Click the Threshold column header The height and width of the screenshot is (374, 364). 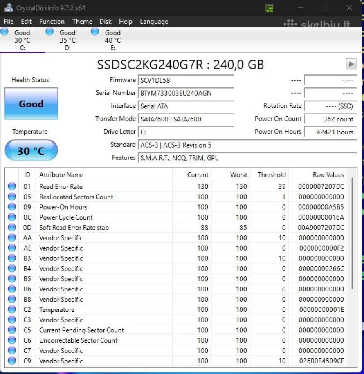pos(269,175)
